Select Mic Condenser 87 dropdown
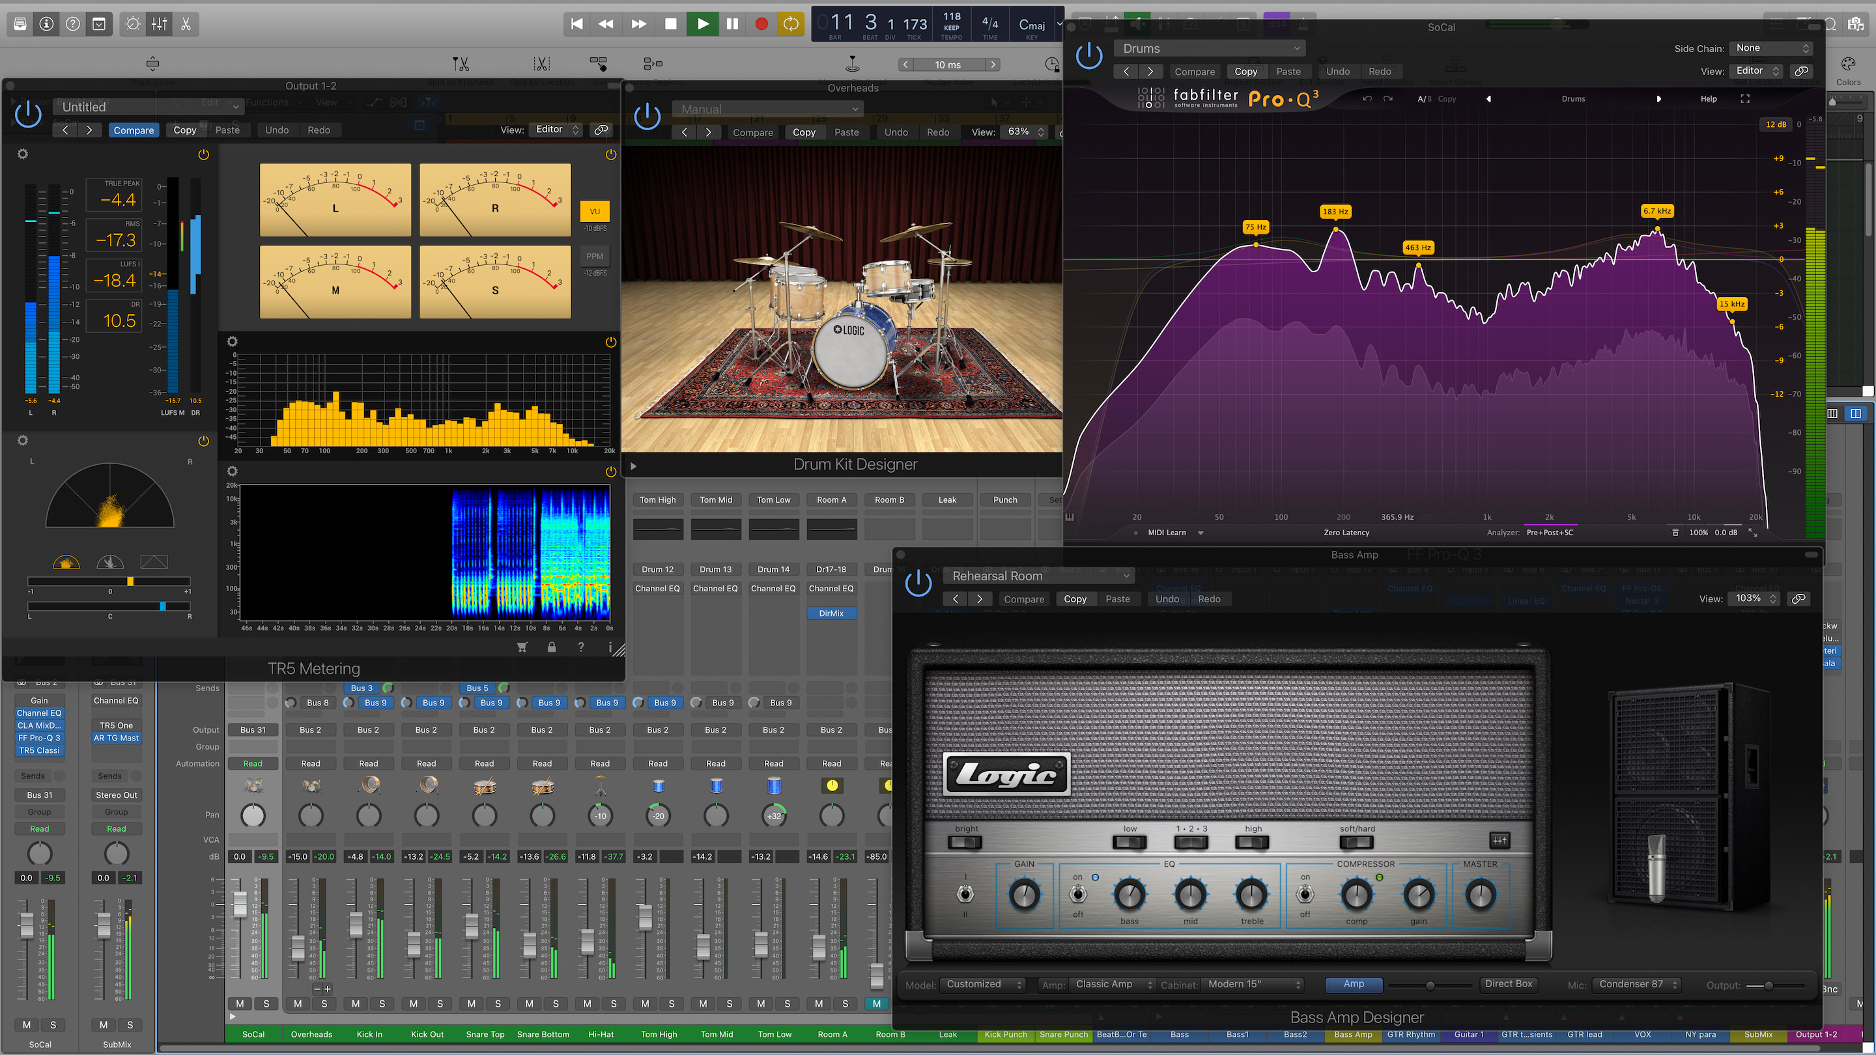Screen dimensions: 1876x1055 point(1636,985)
